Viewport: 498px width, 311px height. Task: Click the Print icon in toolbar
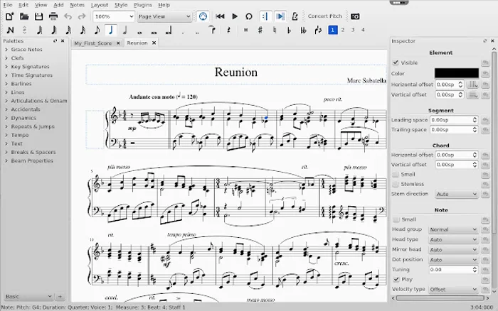(x=53, y=16)
